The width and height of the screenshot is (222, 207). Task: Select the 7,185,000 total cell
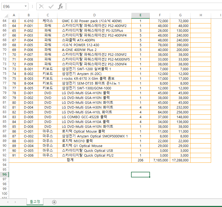click(x=160, y=160)
